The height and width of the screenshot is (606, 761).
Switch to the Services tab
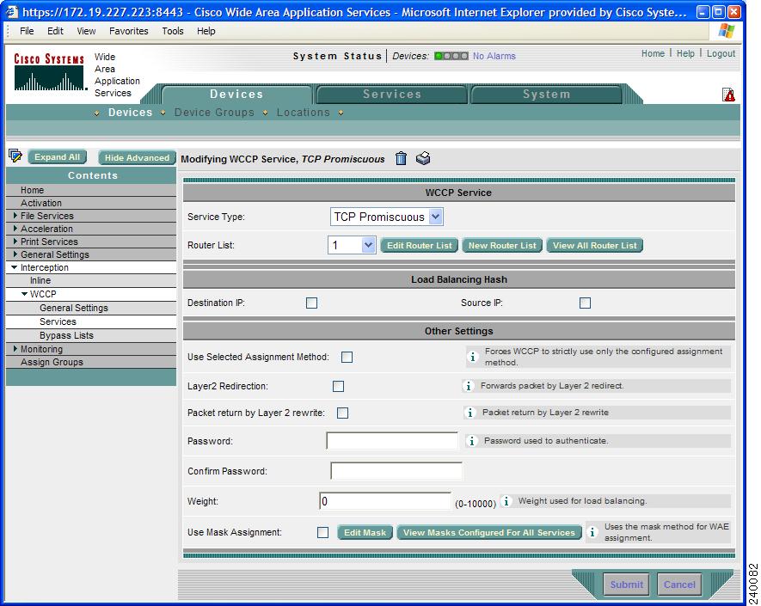point(391,95)
